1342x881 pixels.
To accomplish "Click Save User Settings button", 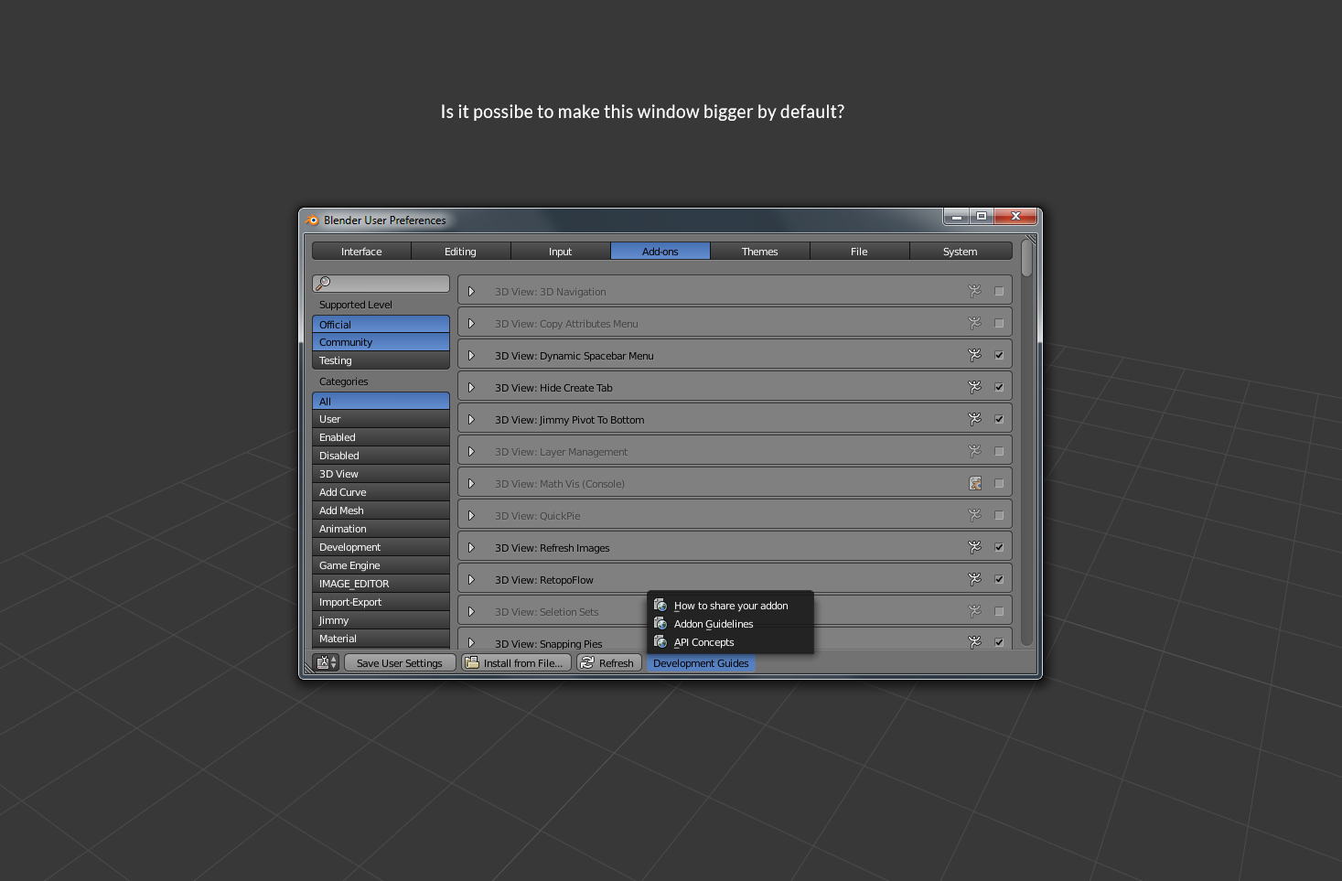I will pos(400,663).
